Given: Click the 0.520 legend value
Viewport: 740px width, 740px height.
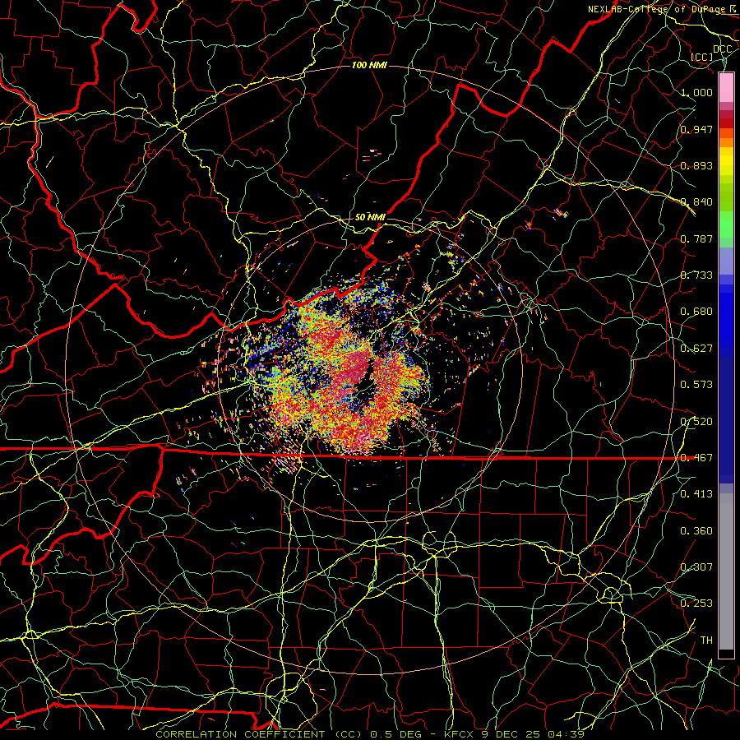Looking at the screenshot, I should 696,422.
